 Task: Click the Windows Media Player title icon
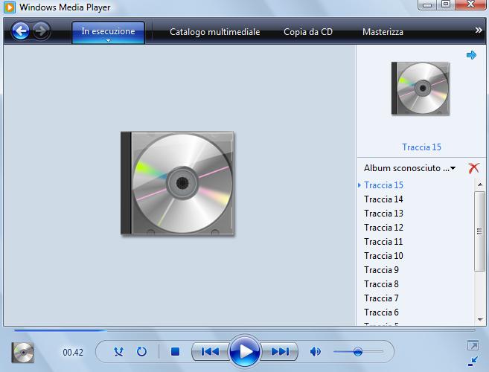click(x=10, y=7)
